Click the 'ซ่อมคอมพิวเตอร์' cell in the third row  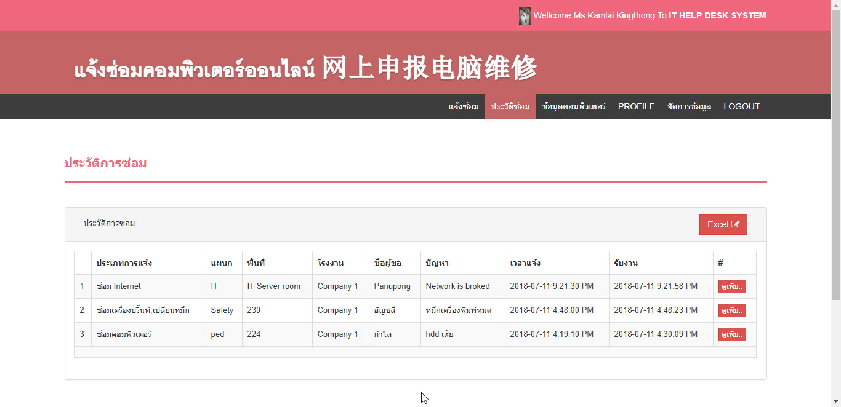[x=148, y=334]
